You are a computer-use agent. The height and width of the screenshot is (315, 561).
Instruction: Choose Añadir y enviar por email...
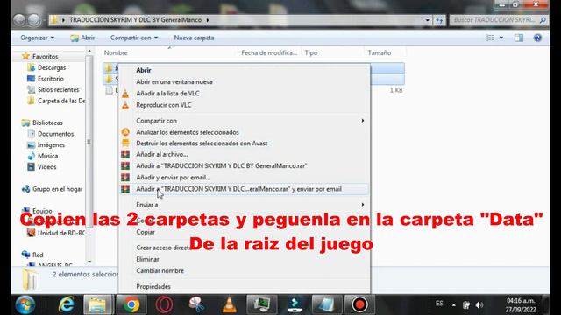[x=174, y=177]
